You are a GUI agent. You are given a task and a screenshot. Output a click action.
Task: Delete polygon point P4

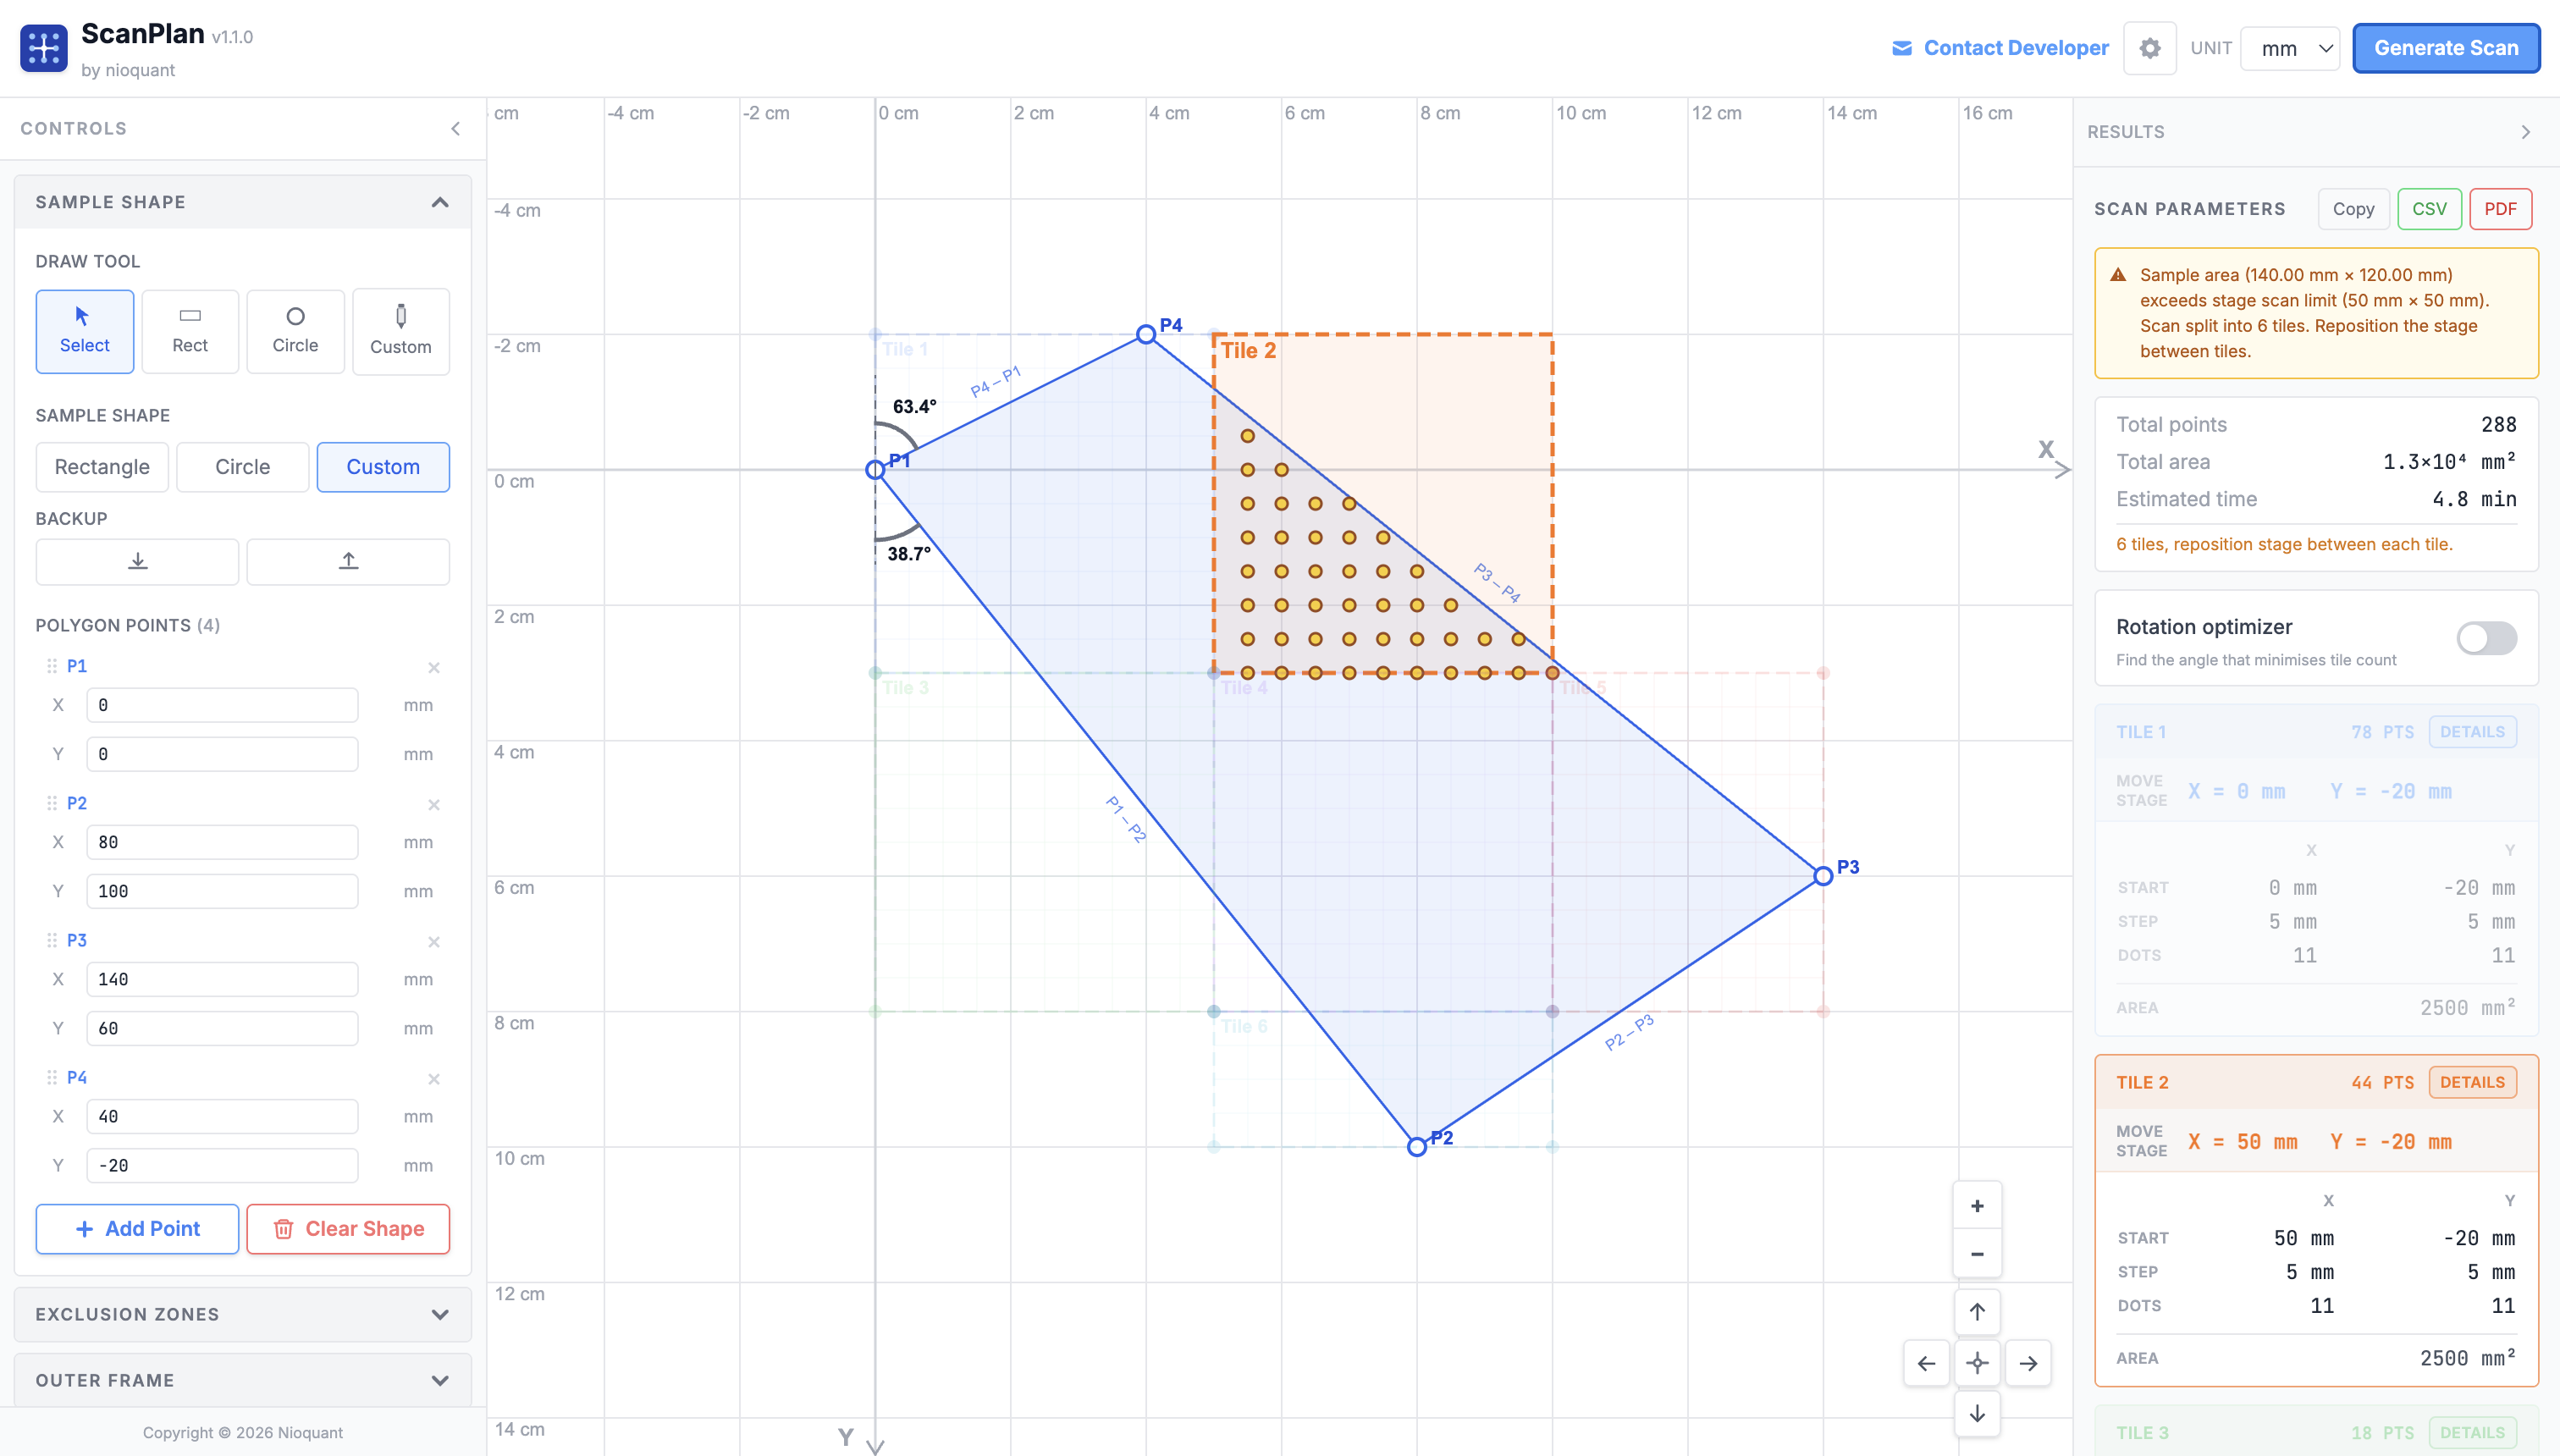(x=434, y=1078)
